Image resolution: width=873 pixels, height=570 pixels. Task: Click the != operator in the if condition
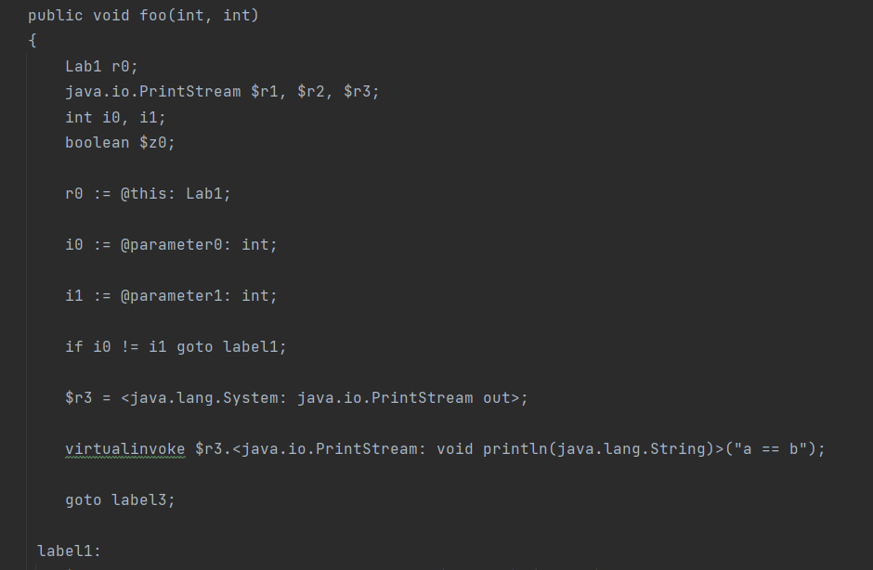pyautogui.click(x=129, y=347)
